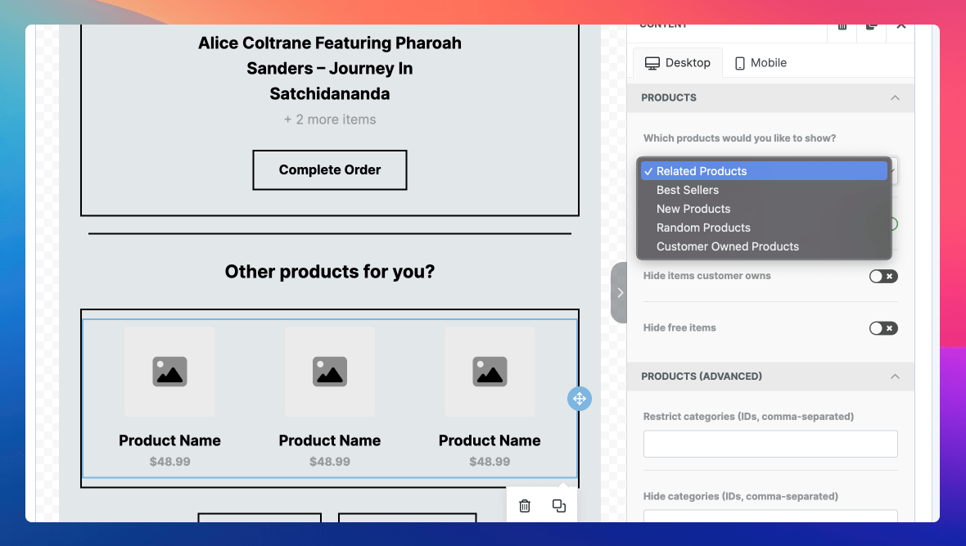Switch to the Mobile tab
This screenshot has width=966, height=546.
(760, 62)
